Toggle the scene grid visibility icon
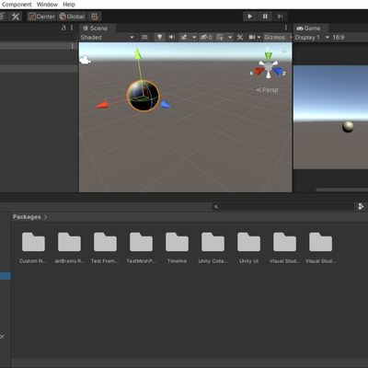Screen dimensions: 368x368 click(x=220, y=38)
